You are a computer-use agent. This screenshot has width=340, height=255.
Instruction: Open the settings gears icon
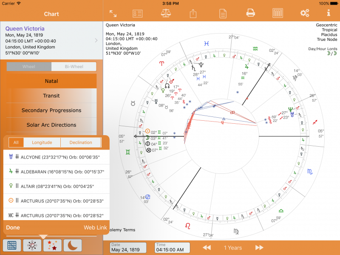(304, 13)
